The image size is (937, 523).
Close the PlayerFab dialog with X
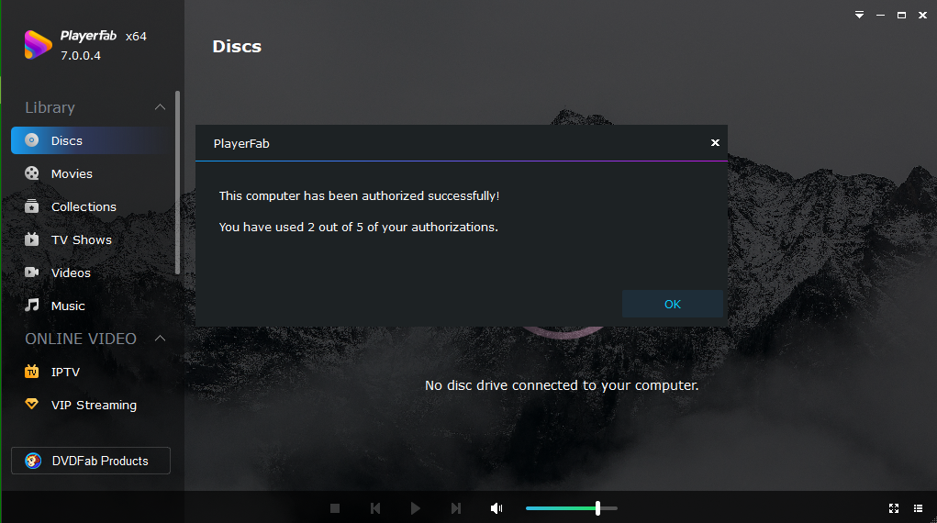click(715, 142)
